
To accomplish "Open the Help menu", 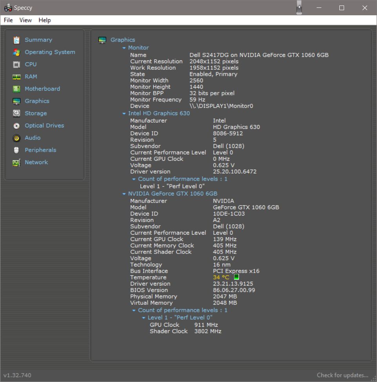I will [45, 20].
